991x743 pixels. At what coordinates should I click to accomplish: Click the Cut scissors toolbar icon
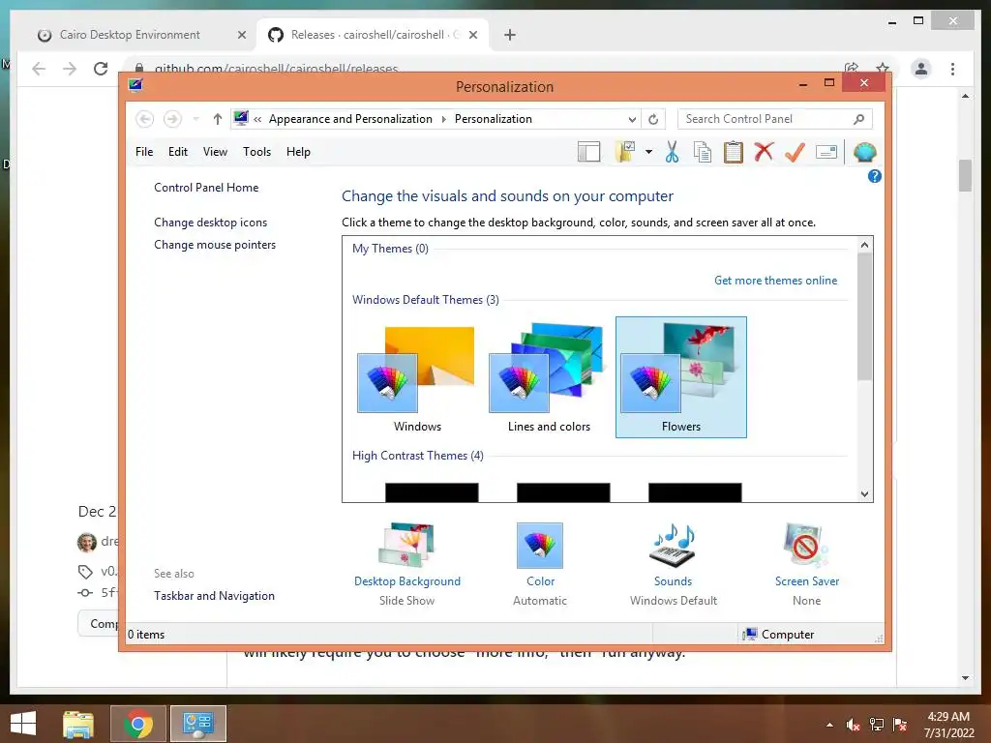pos(672,152)
